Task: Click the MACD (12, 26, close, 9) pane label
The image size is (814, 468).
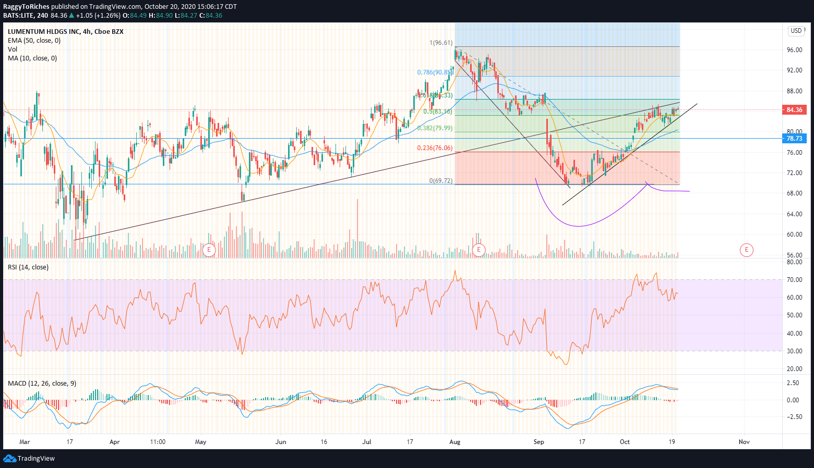Action: point(42,384)
